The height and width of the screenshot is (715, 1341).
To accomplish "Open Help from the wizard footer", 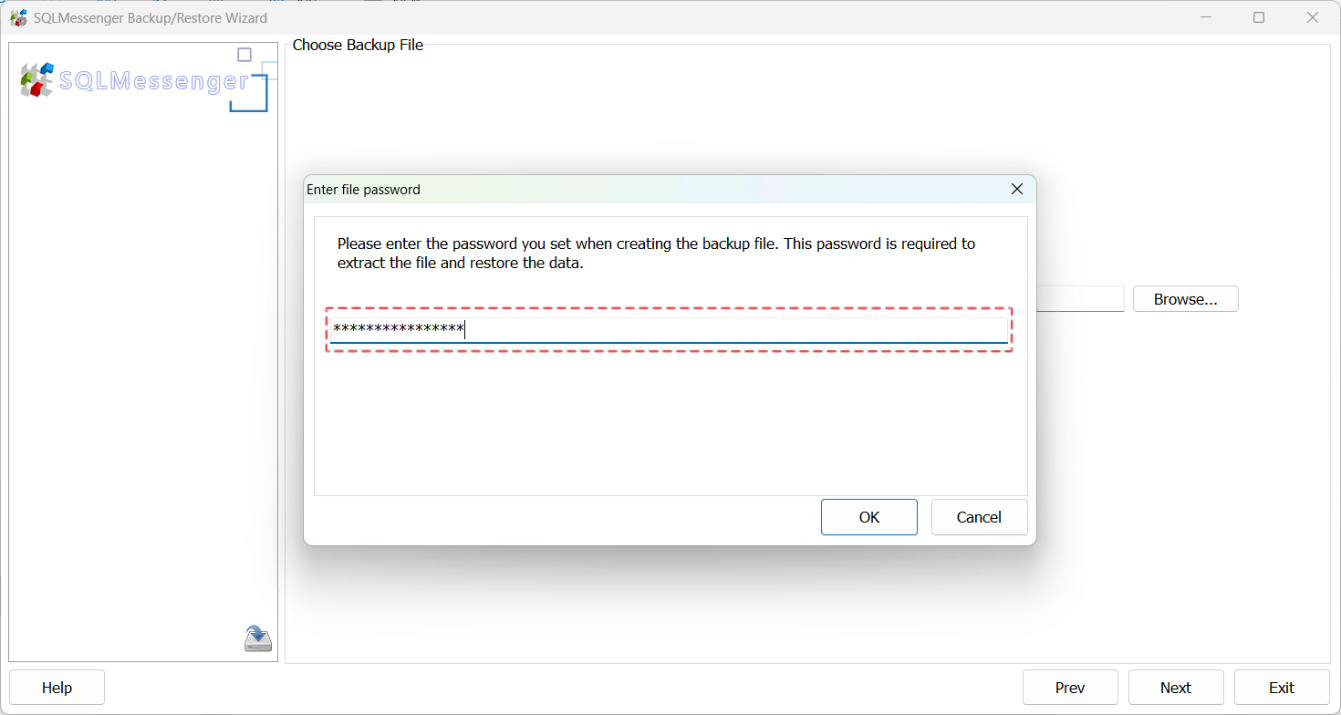I will coord(57,687).
